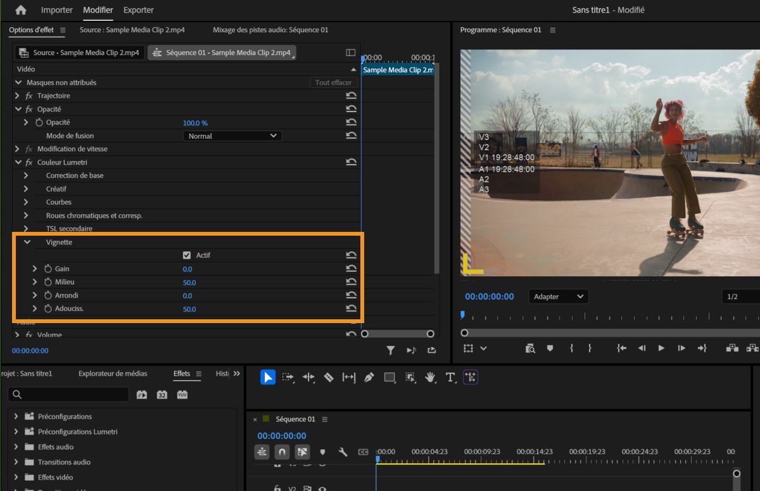The width and height of the screenshot is (760, 491).
Task: Click Séquence 01 • Sample Media Clip 2.mp4 button
Action: (x=222, y=53)
